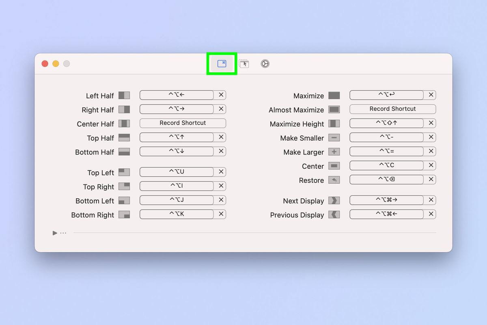Open the Settings gear tab
Screen dimensions: 487x325
[x=264, y=63]
